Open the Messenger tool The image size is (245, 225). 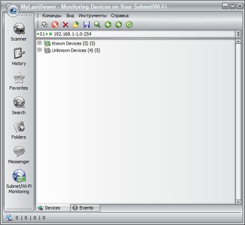click(x=19, y=155)
